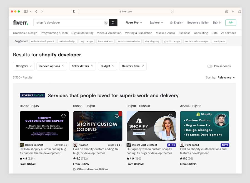Viewport: 250px width, 183px height.
Task: Click the video consultations camera icon
Action: click(74, 169)
